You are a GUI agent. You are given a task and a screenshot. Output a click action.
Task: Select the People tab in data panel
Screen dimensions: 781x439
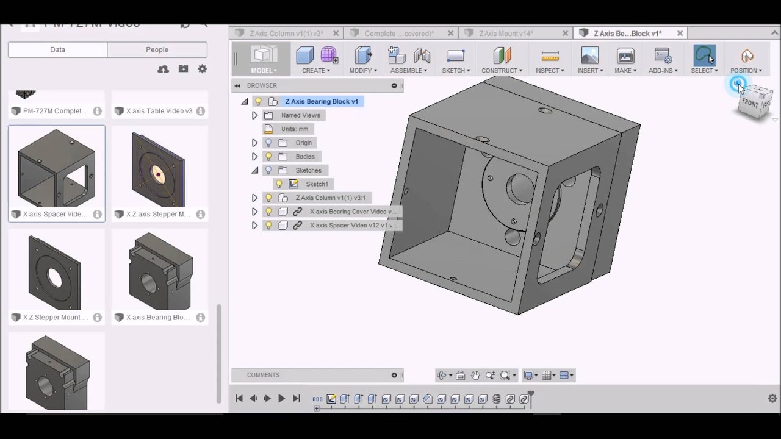click(x=157, y=49)
